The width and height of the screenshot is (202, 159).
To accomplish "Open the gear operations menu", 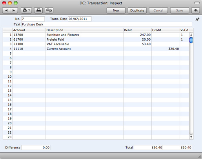I will (x=26, y=10).
